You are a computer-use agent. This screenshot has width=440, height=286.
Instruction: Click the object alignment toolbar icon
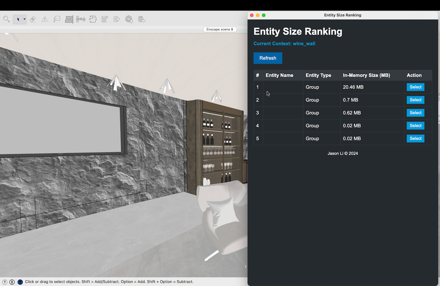pos(81,19)
